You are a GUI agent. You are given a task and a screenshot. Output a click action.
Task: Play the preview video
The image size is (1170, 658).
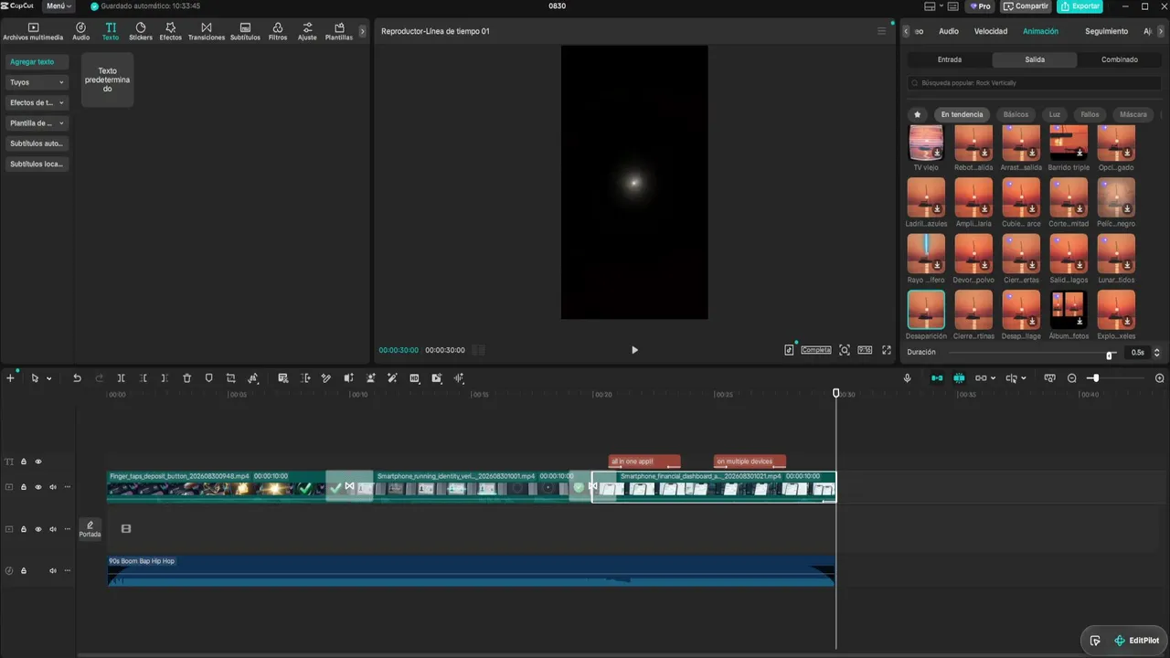click(x=634, y=350)
